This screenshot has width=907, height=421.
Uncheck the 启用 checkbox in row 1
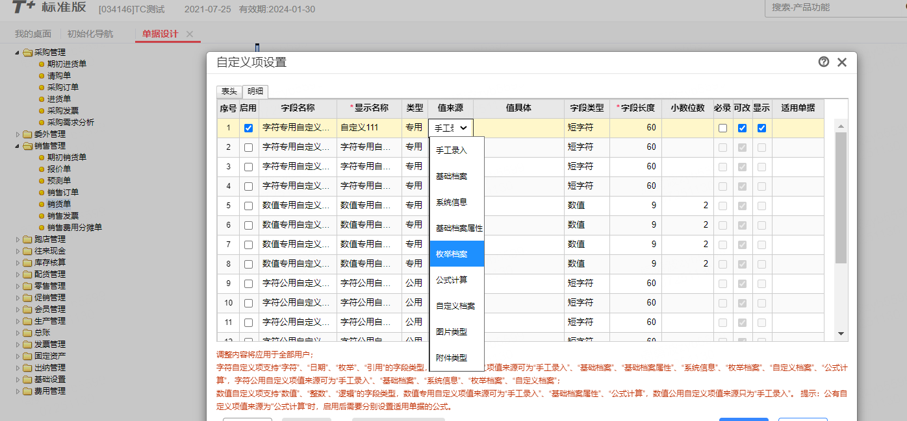tap(248, 128)
